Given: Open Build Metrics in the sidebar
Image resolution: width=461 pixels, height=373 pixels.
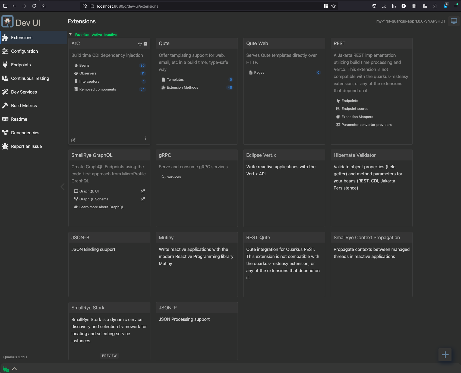Looking at the screenshot, I should [x=33, y=105].
